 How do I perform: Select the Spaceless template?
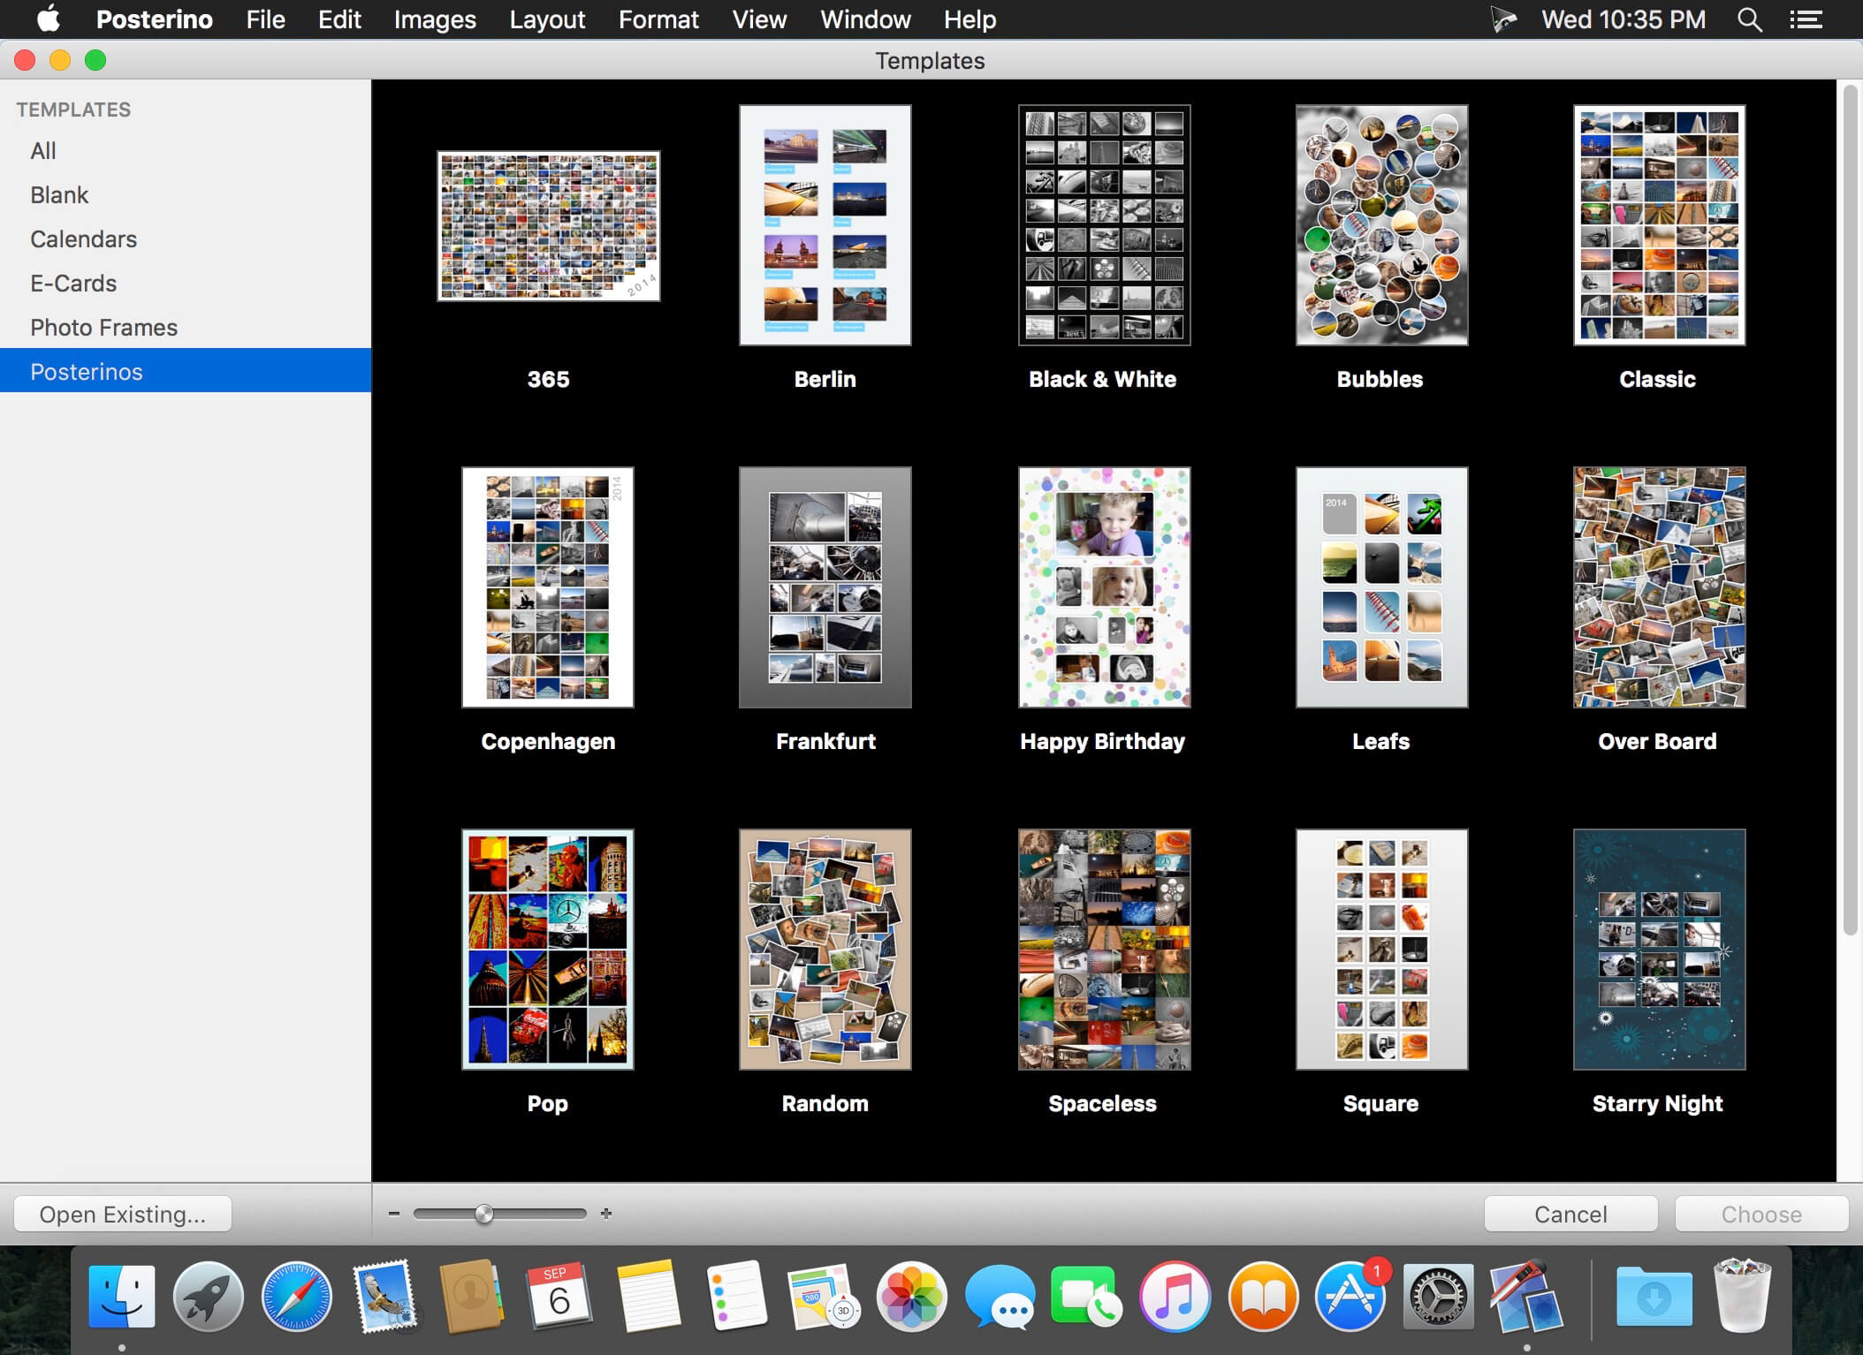pos(1100,949)
